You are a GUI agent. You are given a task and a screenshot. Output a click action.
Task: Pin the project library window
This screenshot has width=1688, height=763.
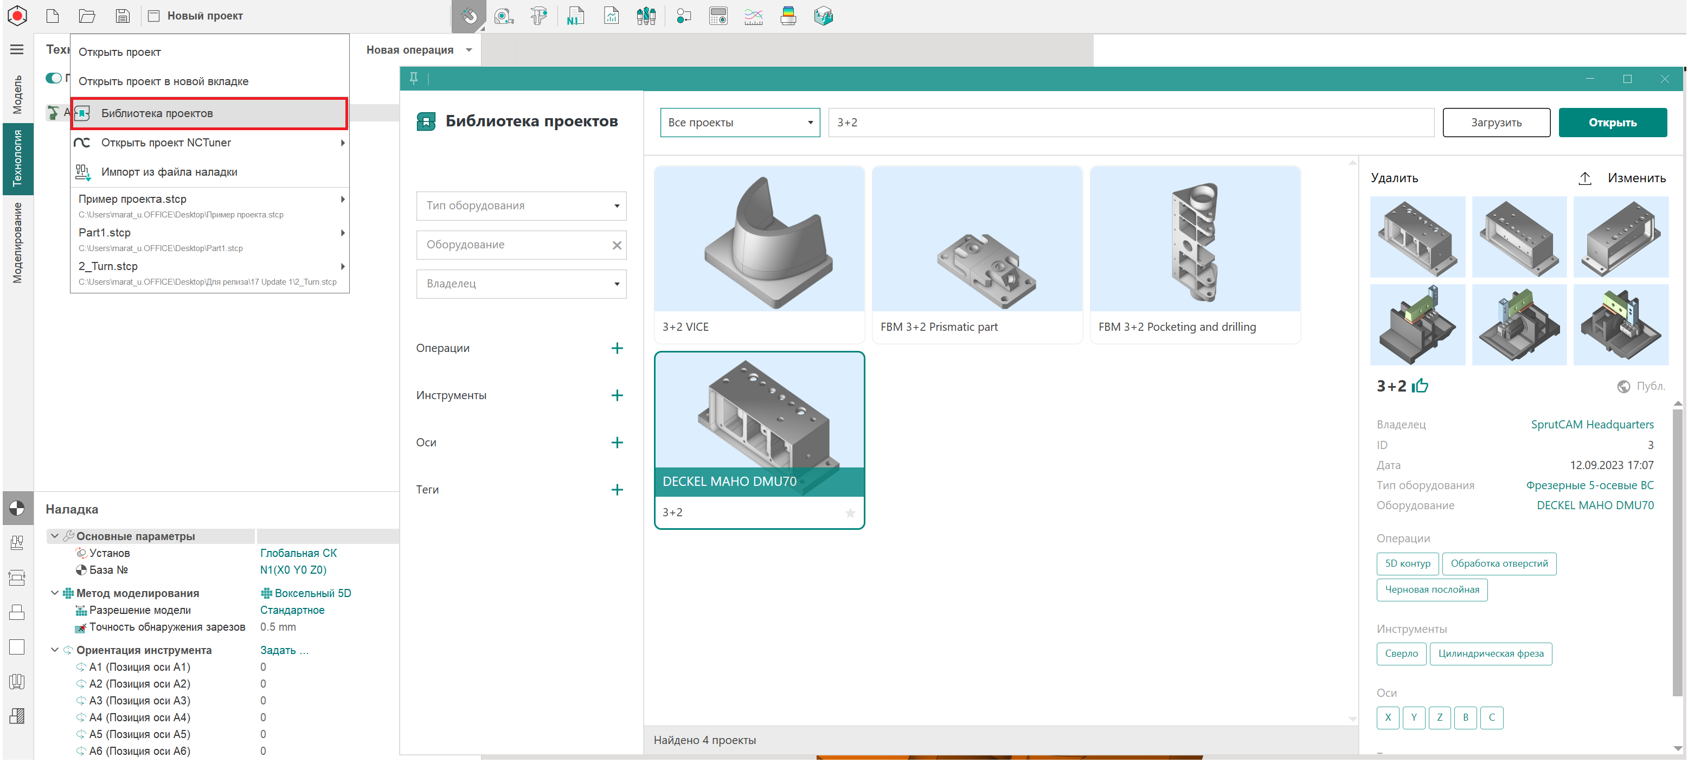click(414, 78)
